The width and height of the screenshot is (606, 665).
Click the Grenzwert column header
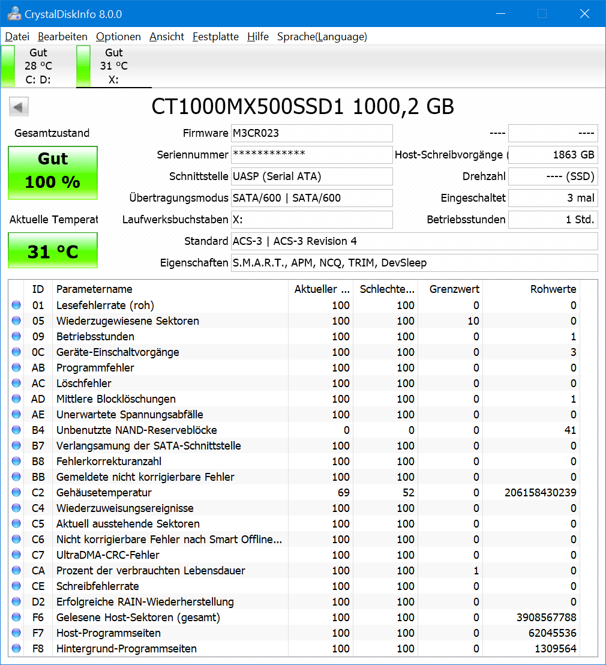pyautogui.click(x=451, y=289)
